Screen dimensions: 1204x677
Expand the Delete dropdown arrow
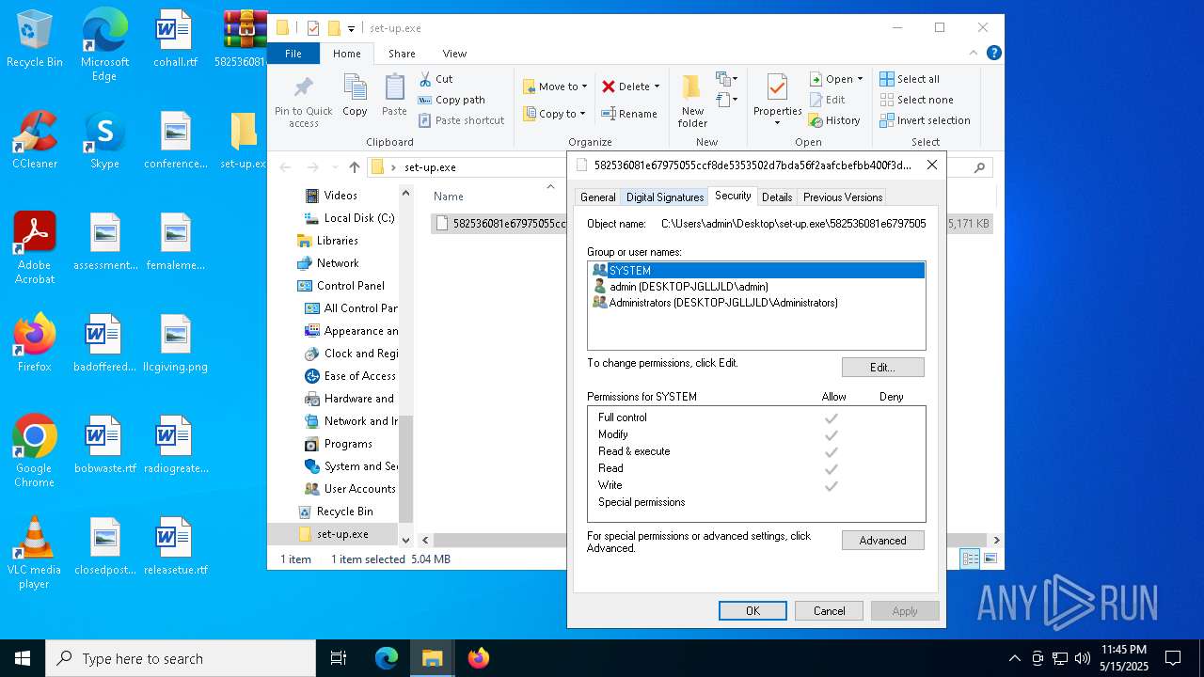(x=657, y=87)
